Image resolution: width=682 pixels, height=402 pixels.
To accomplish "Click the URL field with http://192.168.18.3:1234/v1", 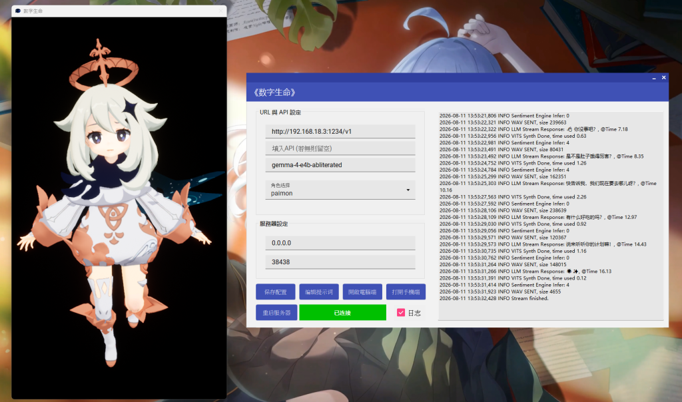I will (340, 131).
